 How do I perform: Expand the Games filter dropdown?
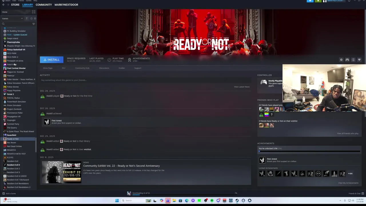coord(12,19)
